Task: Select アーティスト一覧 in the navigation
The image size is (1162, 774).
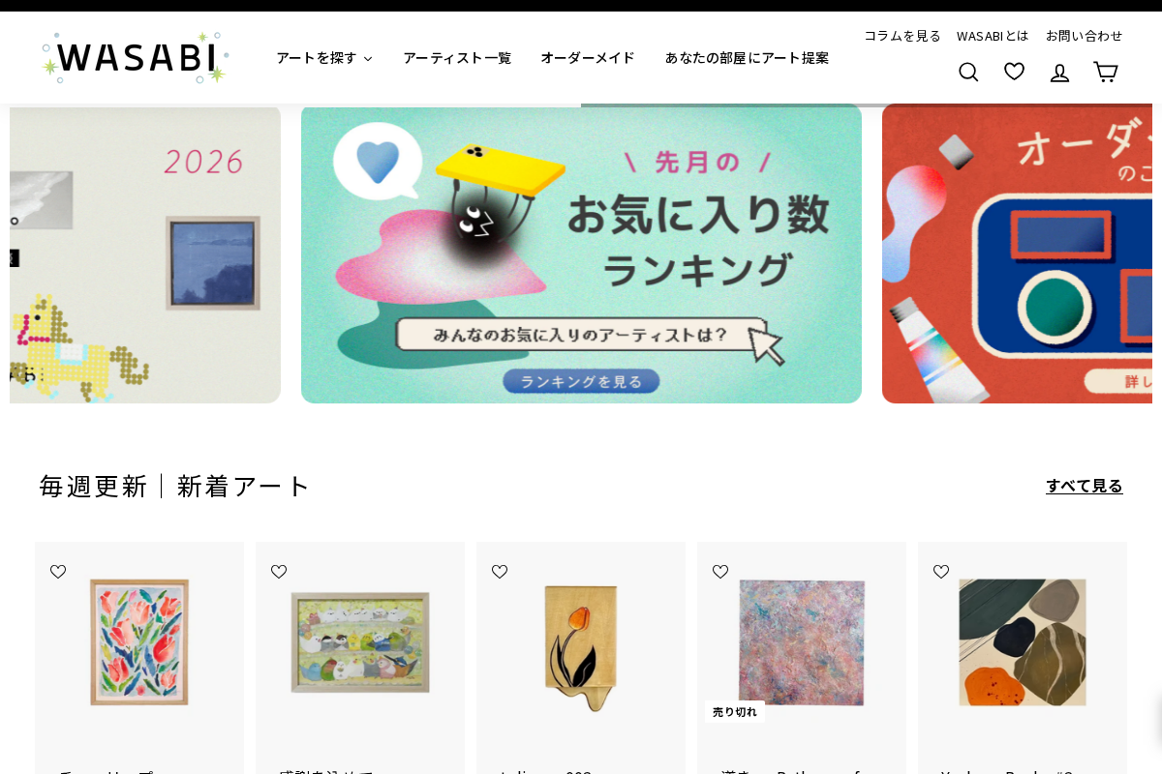Action: click(457, 58)
